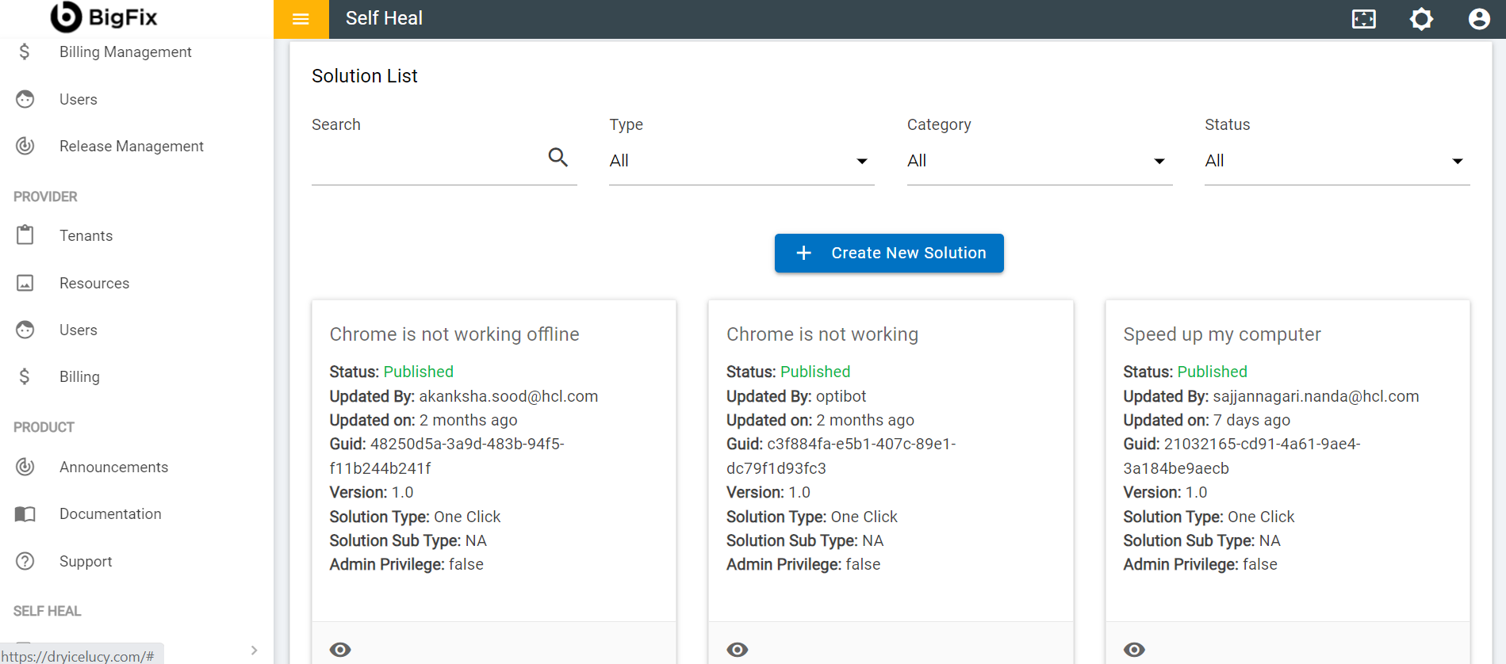Open Announcements under Product section
This screenshot has width=1506, height=664.
113,467
